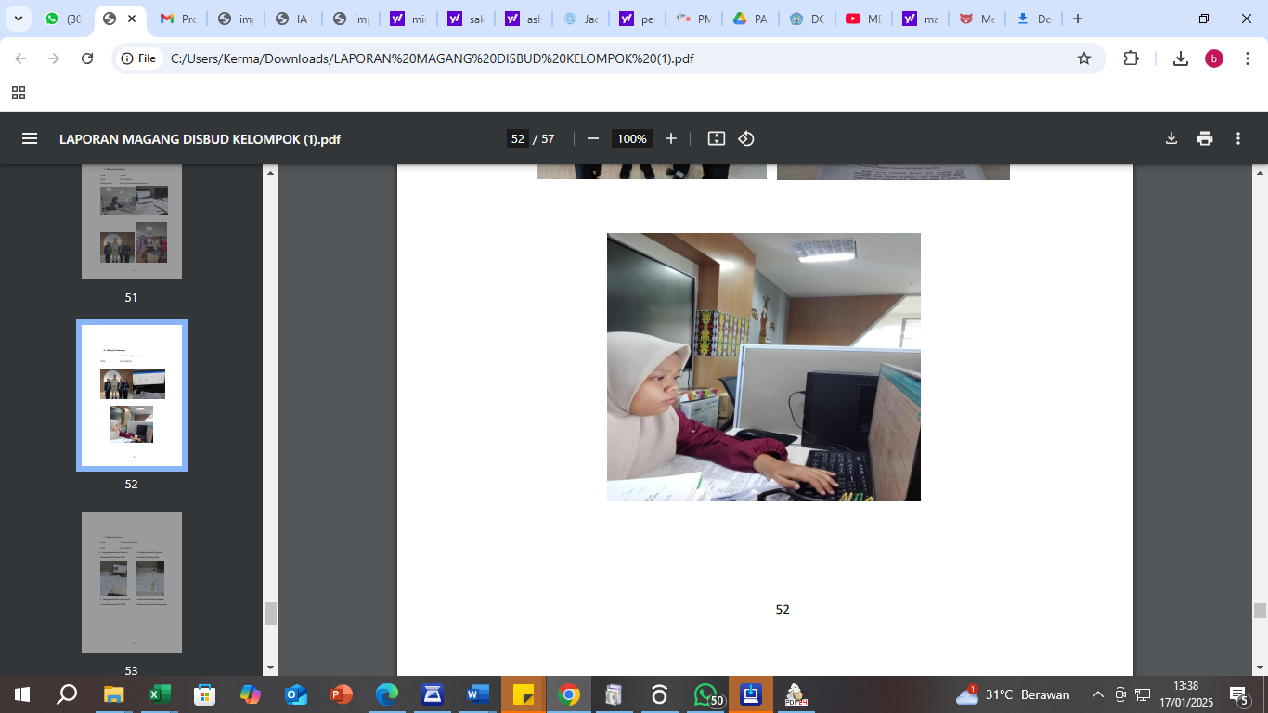Click the zoom out minus icon
Screen dimensions: 1268x713
coord(593,138)
